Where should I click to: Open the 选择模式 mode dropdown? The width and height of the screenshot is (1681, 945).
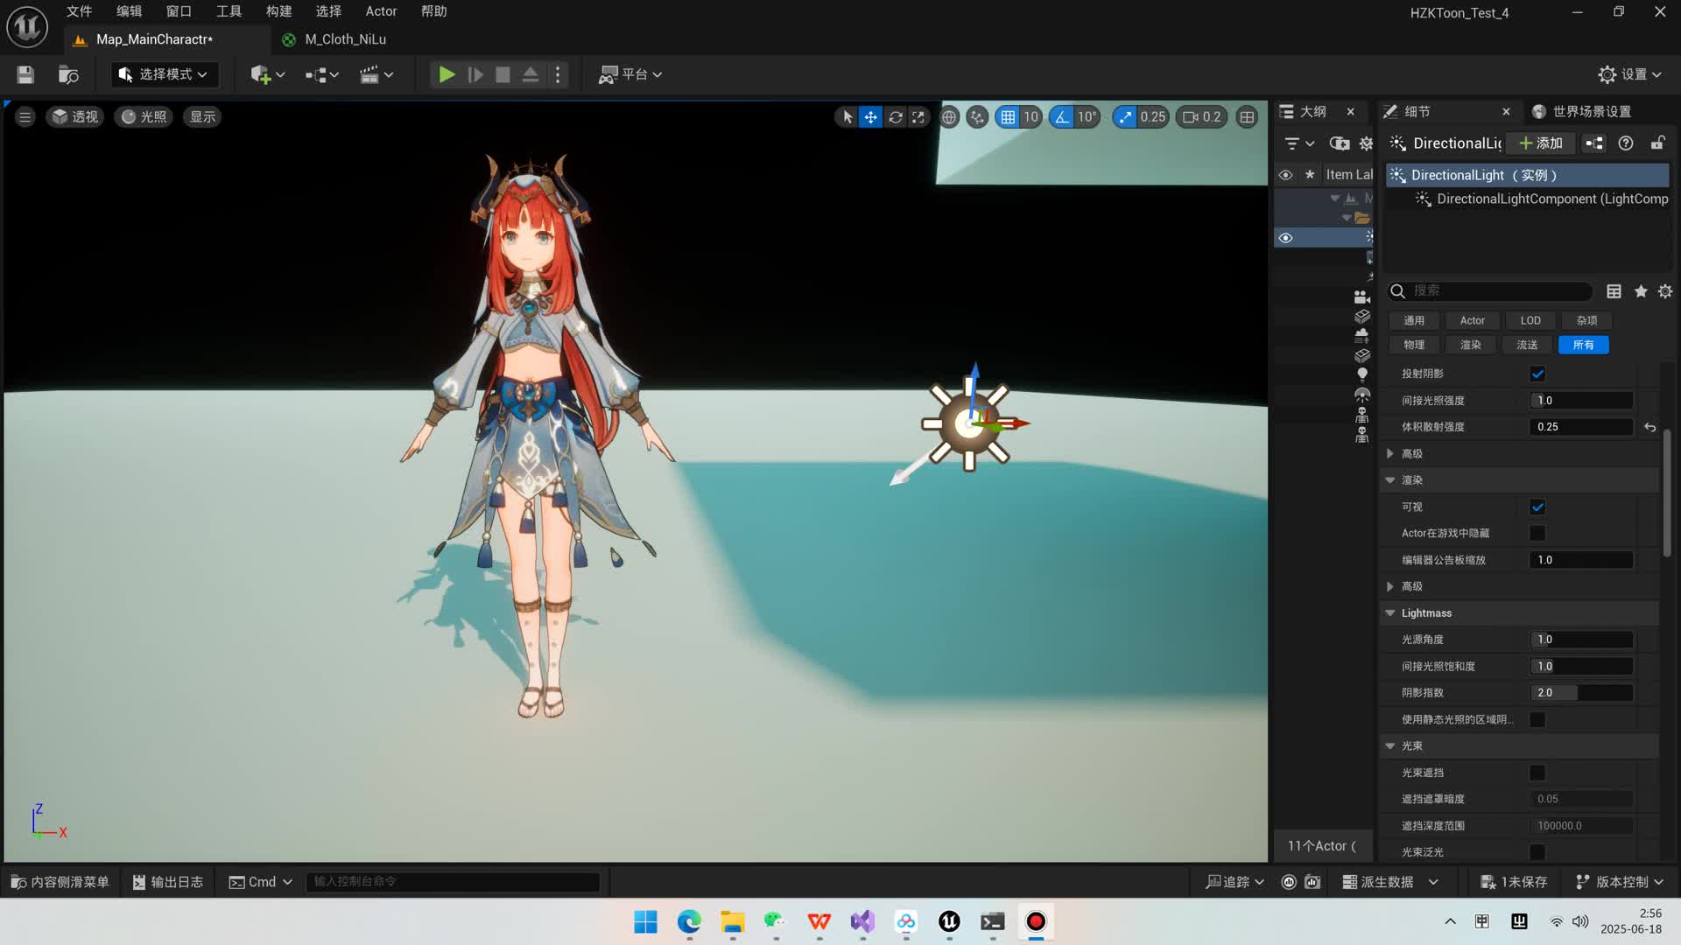[x=164, y=75]
